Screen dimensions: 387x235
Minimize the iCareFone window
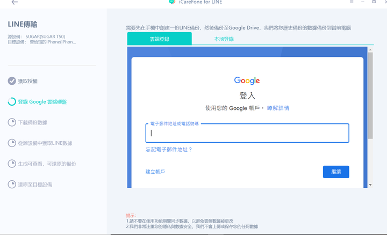(x=363, y=2)
